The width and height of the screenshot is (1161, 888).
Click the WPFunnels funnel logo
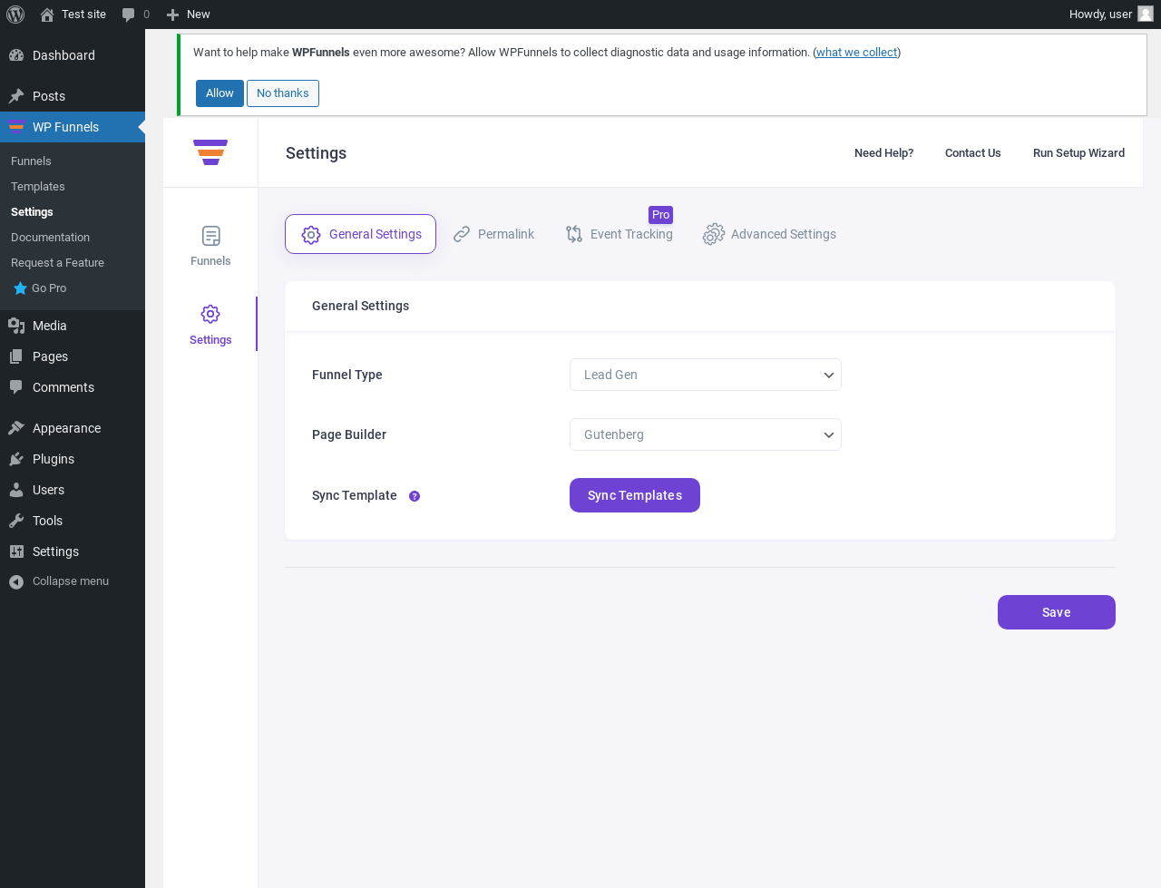point(210,152)
